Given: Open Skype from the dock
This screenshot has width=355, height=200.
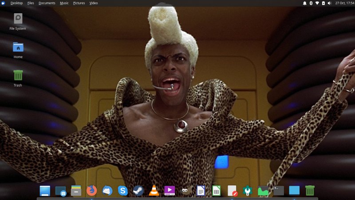Looking at the screenshot, I should (123, 191).
